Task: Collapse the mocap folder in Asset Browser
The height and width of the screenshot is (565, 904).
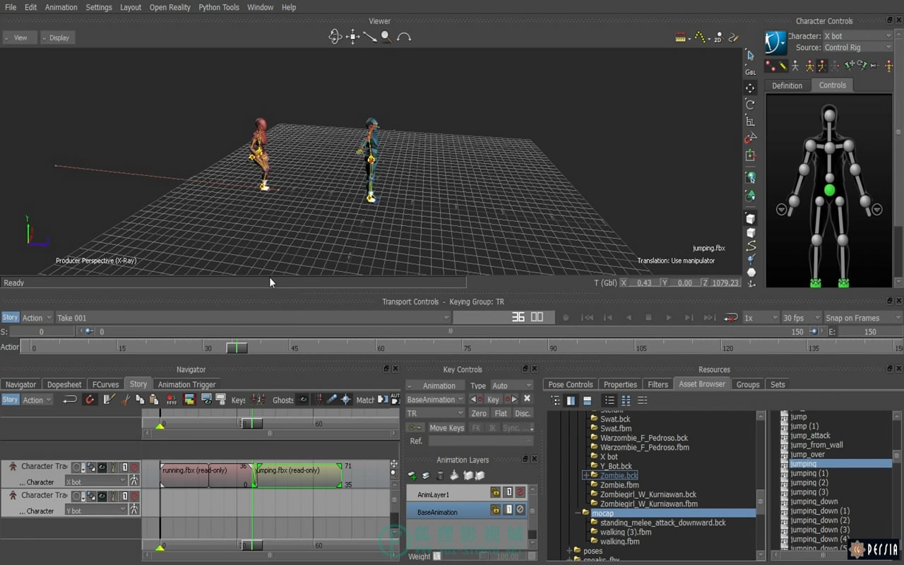Action: (x=578, y=513)
